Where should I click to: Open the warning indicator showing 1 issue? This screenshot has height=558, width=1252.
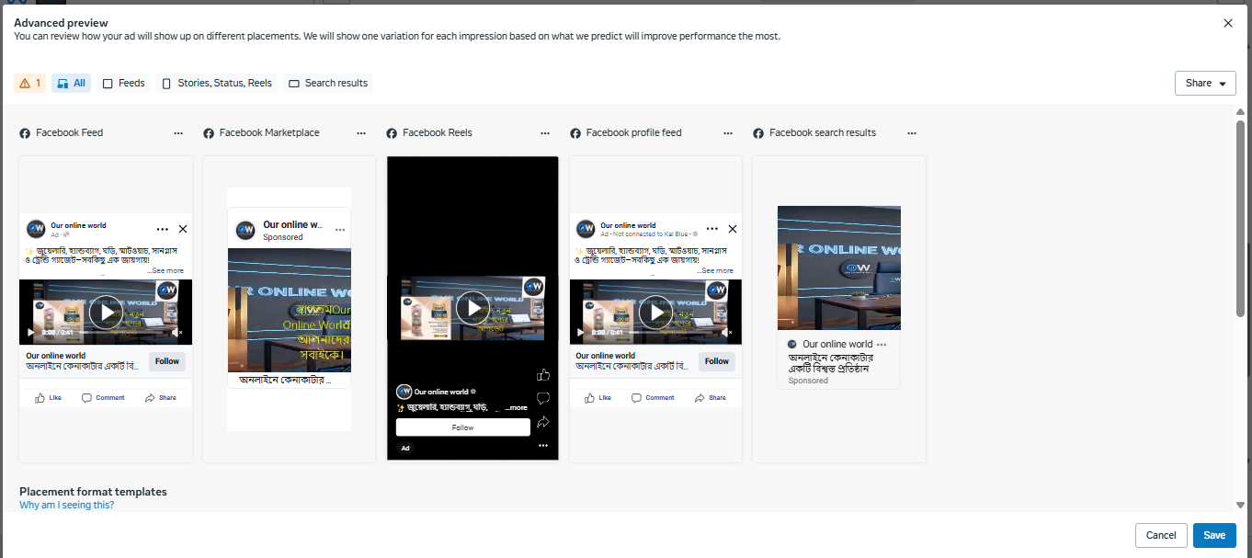29,83
